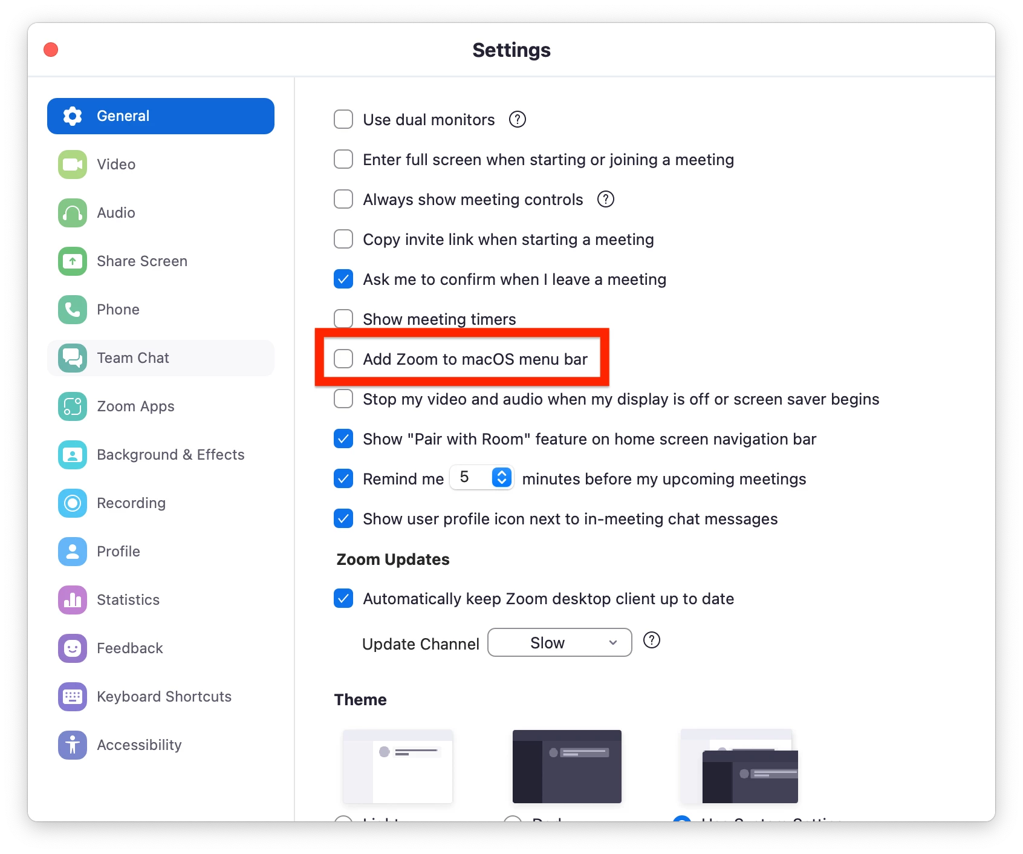This screenshot has height=854, width=1023.
Task: Close the Settings window with red button
Action: [51, 50]
